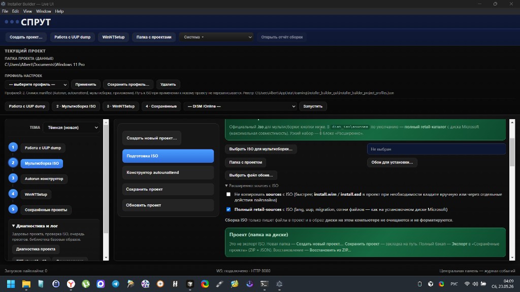Click Папка с проектами button
The image size is (520, 292).
pyautogui.click(x=154, y=37)
